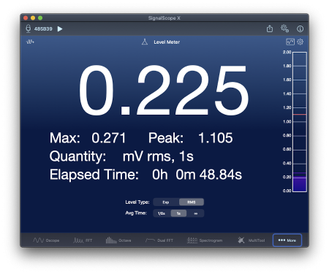
Task: Click the info circle icon
Action: click(300, 29)
